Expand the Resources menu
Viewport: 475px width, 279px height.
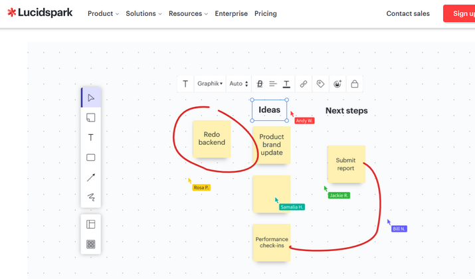pos(189,14)
